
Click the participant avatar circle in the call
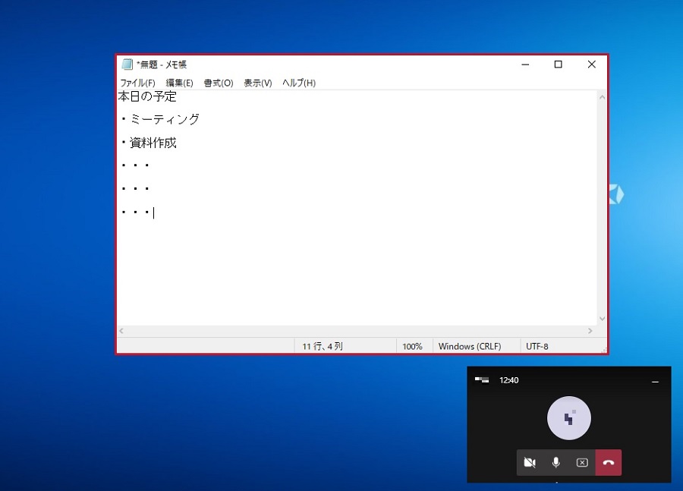(568, 418)
